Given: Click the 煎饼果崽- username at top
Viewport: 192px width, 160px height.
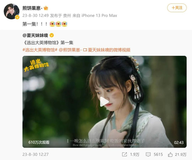Looking at the screenshot, I should [x=32, y=8].
